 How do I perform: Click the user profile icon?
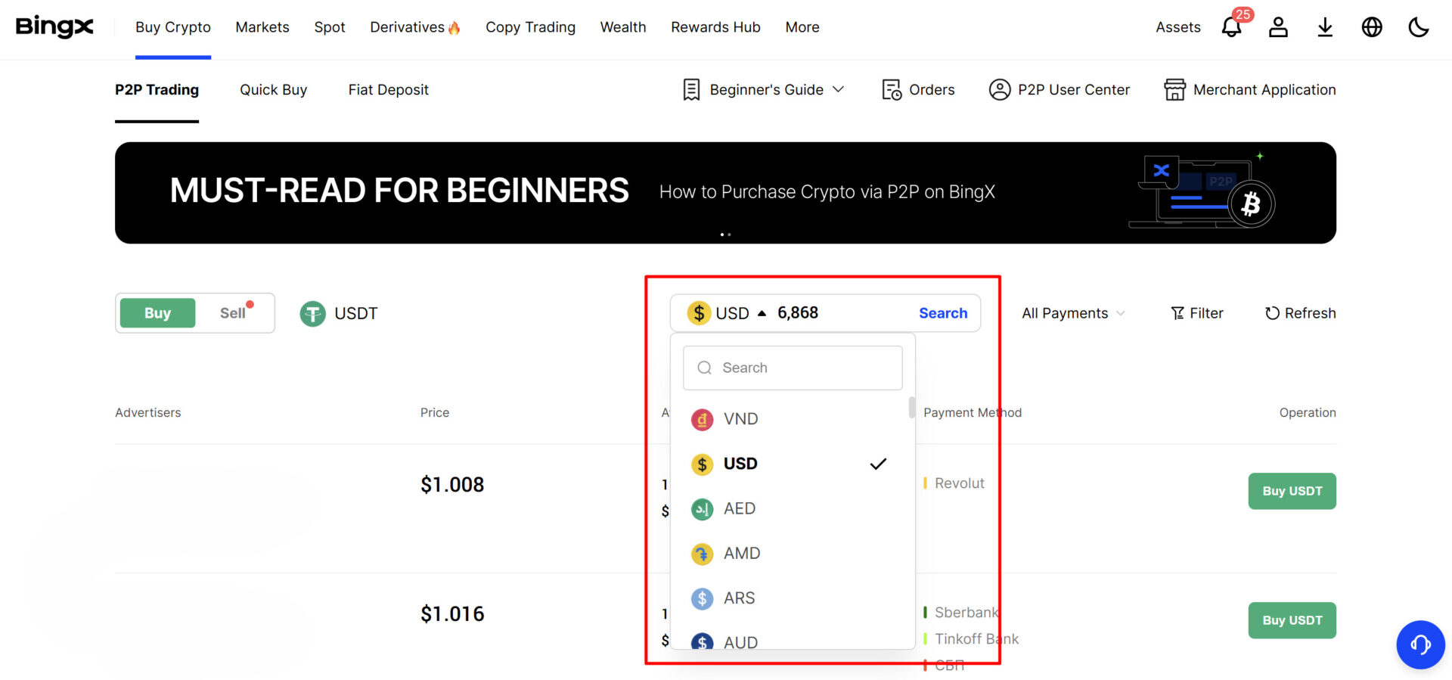pyautogui.click(x=1278, y=27)
